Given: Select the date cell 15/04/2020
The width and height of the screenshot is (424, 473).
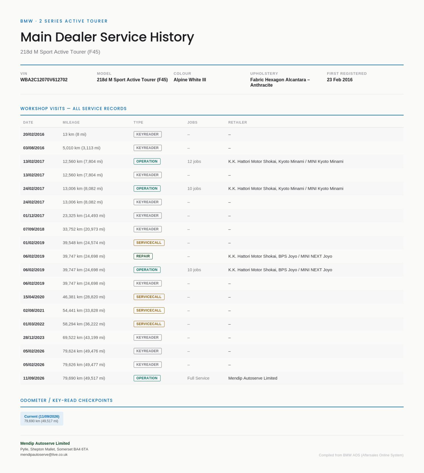Looking at the screenshot, I should pos(34,297).
